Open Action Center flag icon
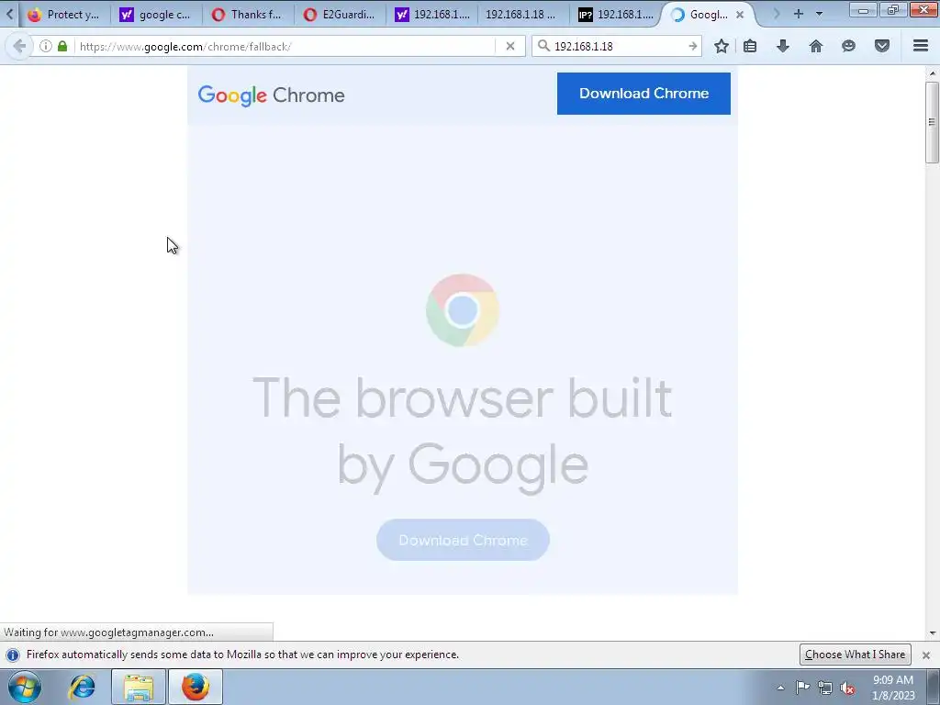The image size is (940, 705). [802, 688]
